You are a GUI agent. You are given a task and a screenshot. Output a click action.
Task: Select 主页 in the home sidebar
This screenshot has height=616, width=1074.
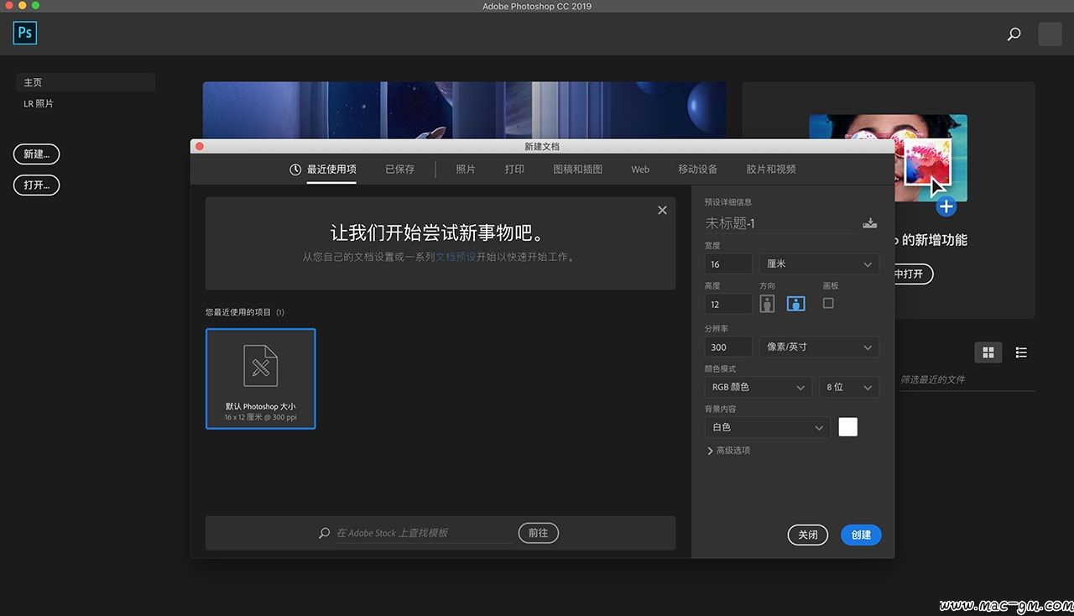pyautogui.click(x=86, y=82)
